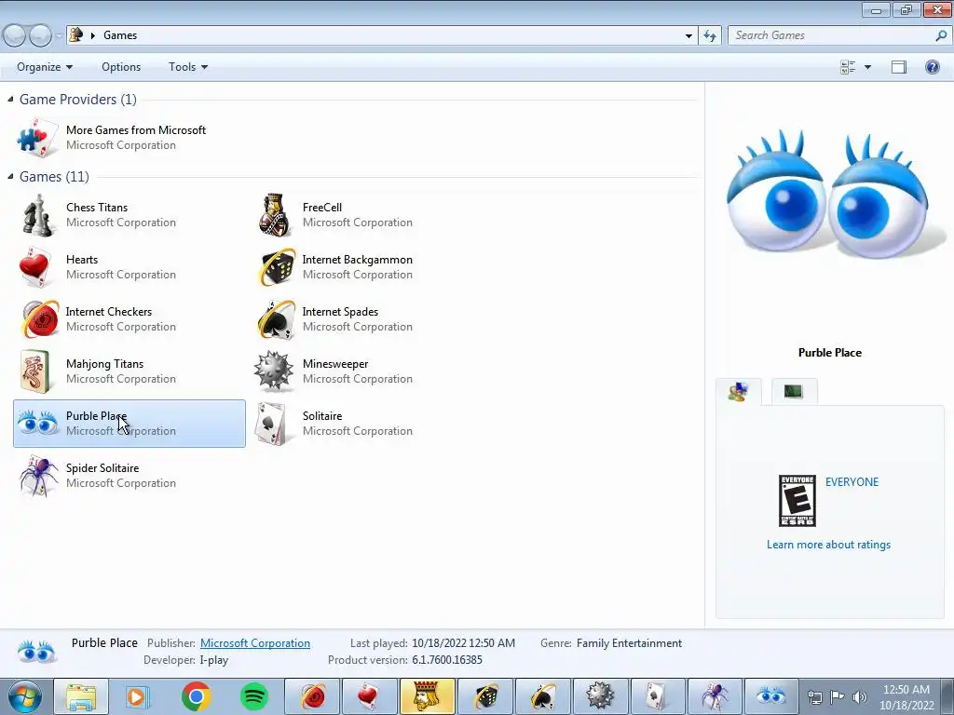
Task: Click the Games breadcrumb in address bar
Action: pyautogui.click(x=120, y=35)
